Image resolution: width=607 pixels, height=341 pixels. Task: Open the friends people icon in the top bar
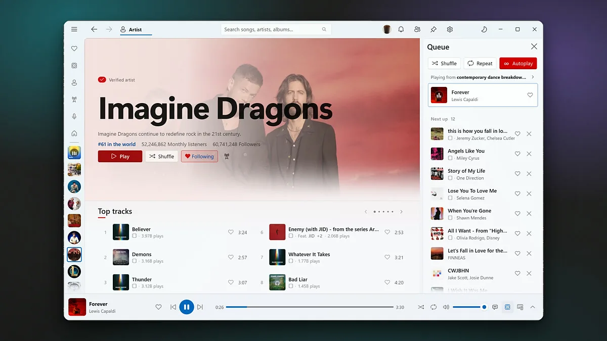click(x=417, y=29)
